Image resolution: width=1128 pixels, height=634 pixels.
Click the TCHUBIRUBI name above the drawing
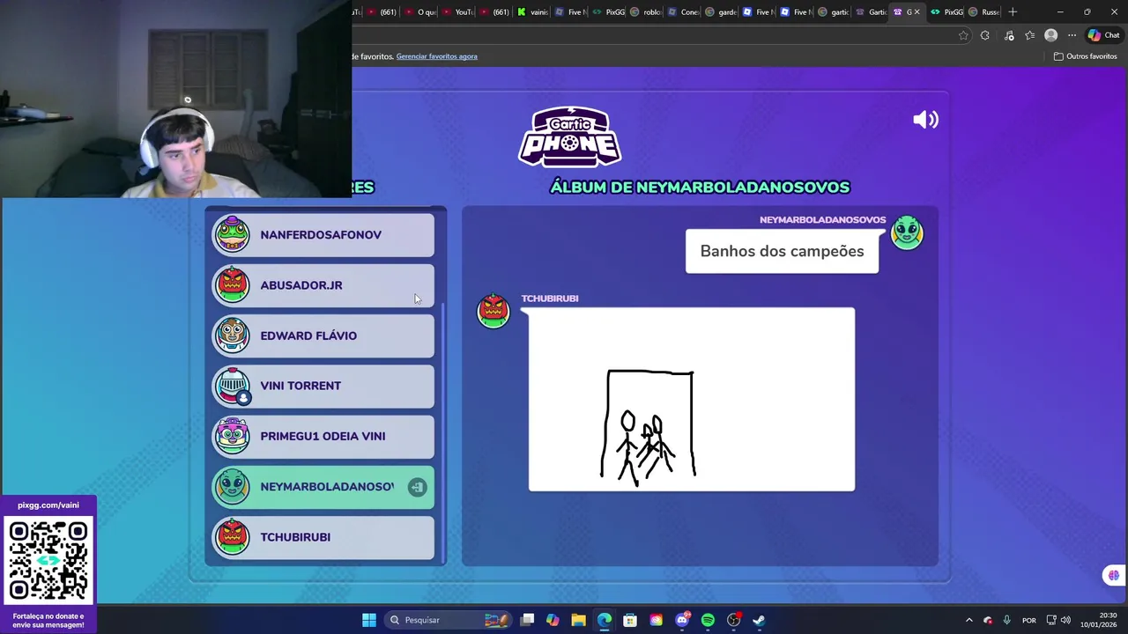pyautogui.click(x=550, y=299)
